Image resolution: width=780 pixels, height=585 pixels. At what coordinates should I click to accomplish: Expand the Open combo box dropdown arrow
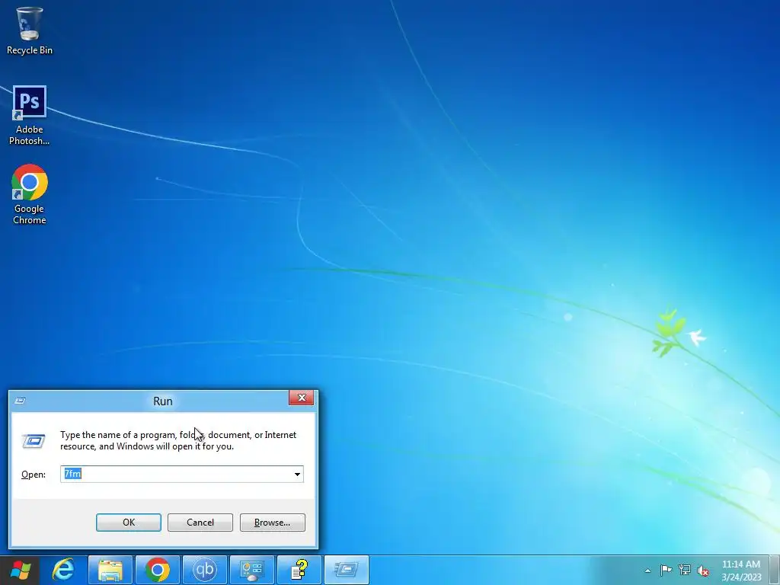click(297, 474)
